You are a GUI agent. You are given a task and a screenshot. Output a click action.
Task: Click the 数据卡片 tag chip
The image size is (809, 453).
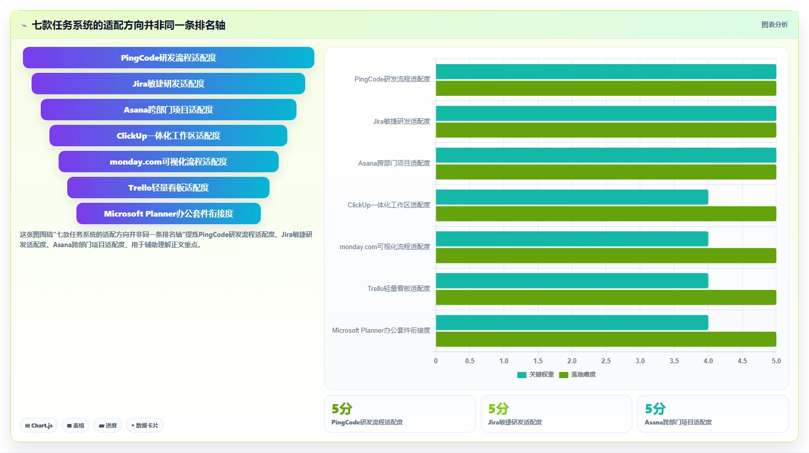click(x=145, y=425)
